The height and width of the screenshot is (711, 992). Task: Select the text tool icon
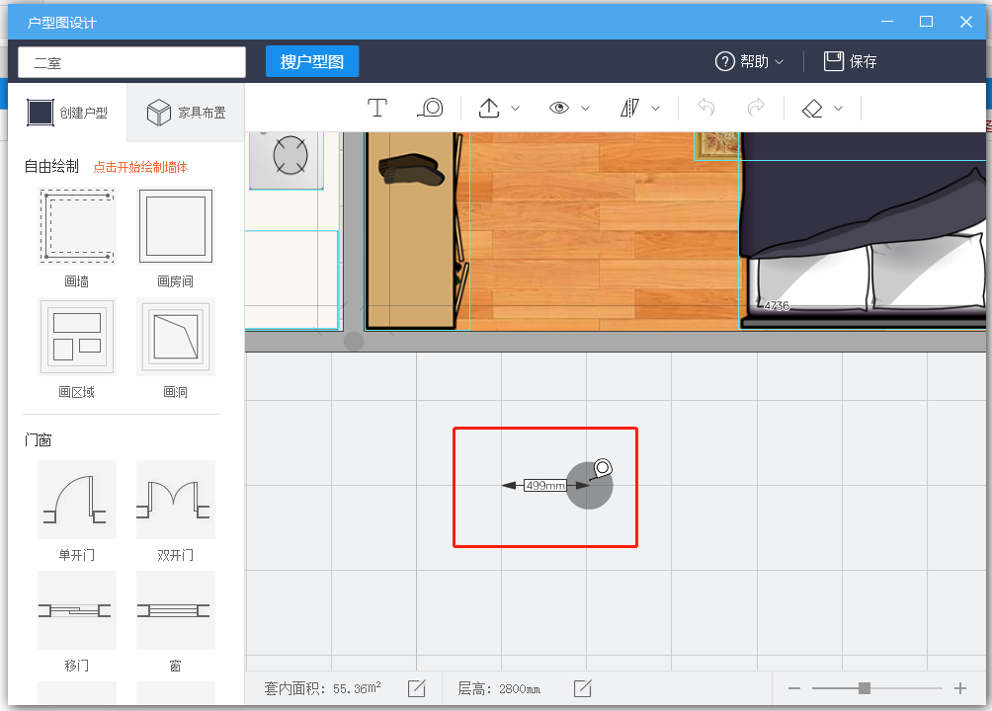pos(376,108)
